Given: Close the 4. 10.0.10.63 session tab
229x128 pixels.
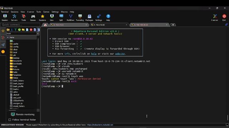Looking at the screenshot, I should tap(126, 25).
